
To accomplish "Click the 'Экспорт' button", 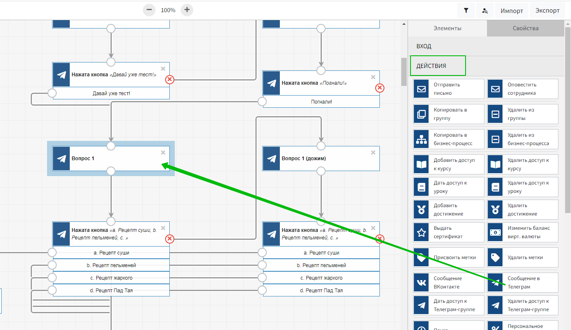I will [x=547, y=11].
